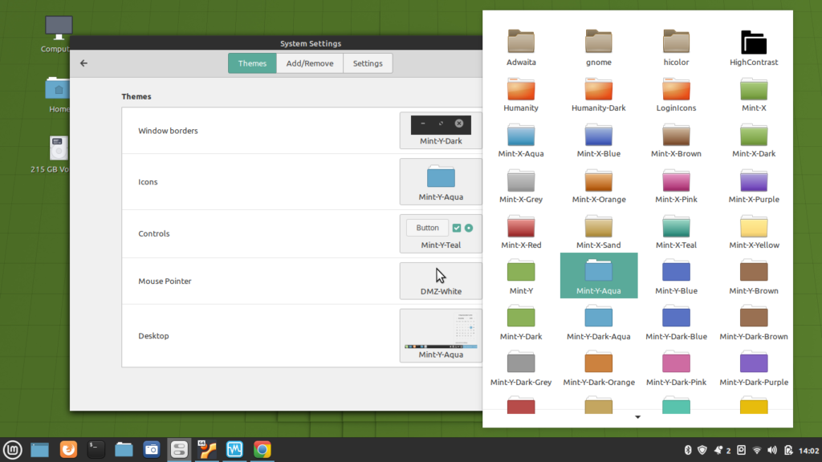This screenshot has width=822, height=462.
Task: Open the Nemo file manager in the taskbar
Action: [x=123, y=450]
